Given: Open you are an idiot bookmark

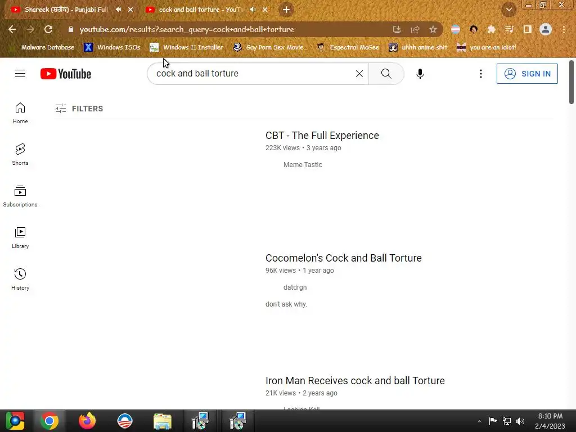Looking at the screenshot, I should pyautogui.click(x=487, y=47).
